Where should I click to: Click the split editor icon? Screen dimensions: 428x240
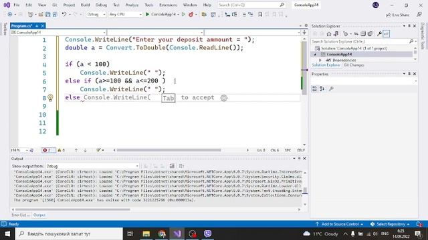pos(304,33)
